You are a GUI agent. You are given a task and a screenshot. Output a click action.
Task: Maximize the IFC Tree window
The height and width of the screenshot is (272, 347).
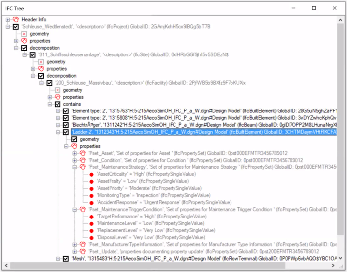click(x=314, y=8)
